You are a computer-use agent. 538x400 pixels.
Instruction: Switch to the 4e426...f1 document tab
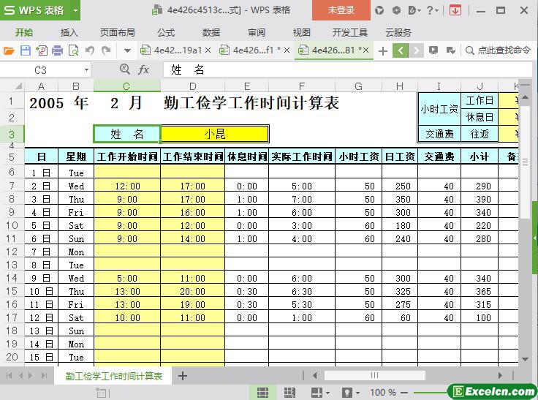[254, 50]
